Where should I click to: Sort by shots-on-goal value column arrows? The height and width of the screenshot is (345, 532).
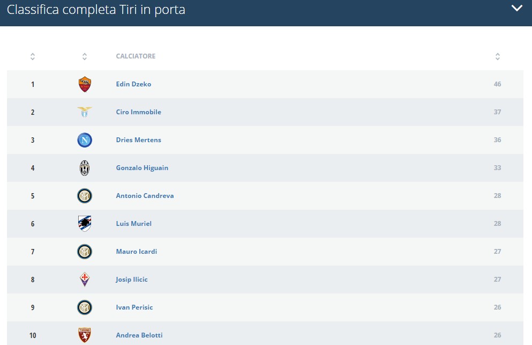tap(498, 56)
